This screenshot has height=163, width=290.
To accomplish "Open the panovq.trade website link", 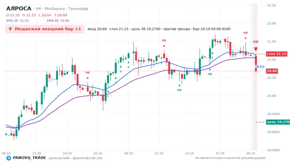I will (x=59, y=158).
